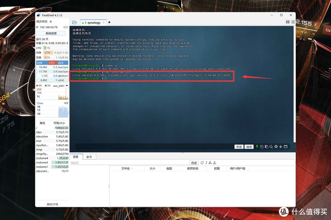
Task: Open the 系统信息 button
Action: [x=51, y=33]
